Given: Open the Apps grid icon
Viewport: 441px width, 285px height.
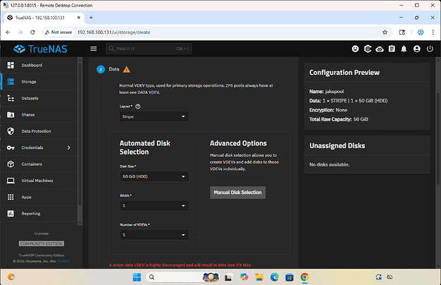Looking at the screenshot, I should (11, 197).
